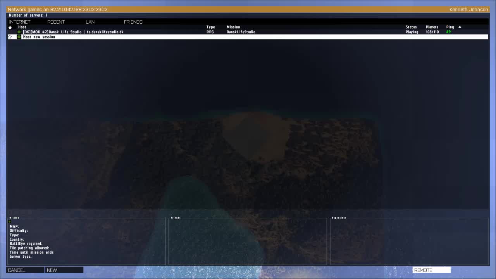Sort the list by Host column

(22, 27)
